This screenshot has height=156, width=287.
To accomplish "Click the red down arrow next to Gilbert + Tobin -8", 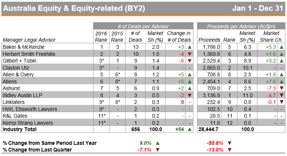I will (190, 61).
